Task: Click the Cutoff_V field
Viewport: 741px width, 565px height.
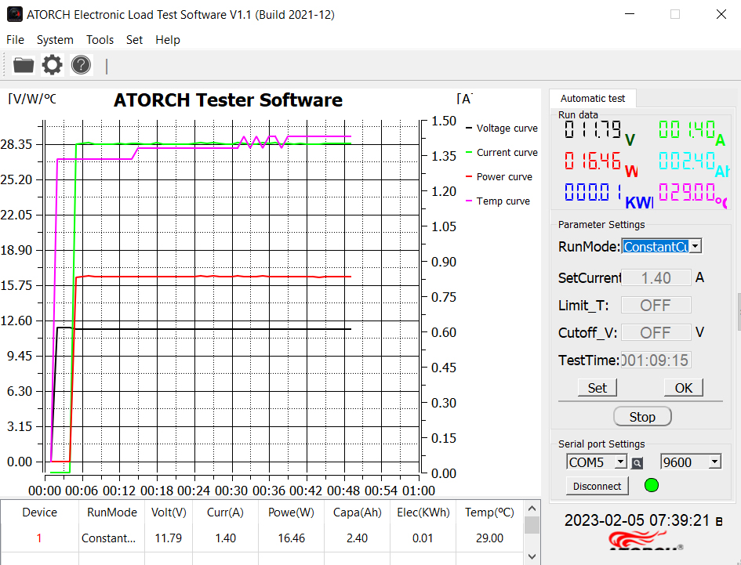Action: pyautogui.click(x=656, y=332)
